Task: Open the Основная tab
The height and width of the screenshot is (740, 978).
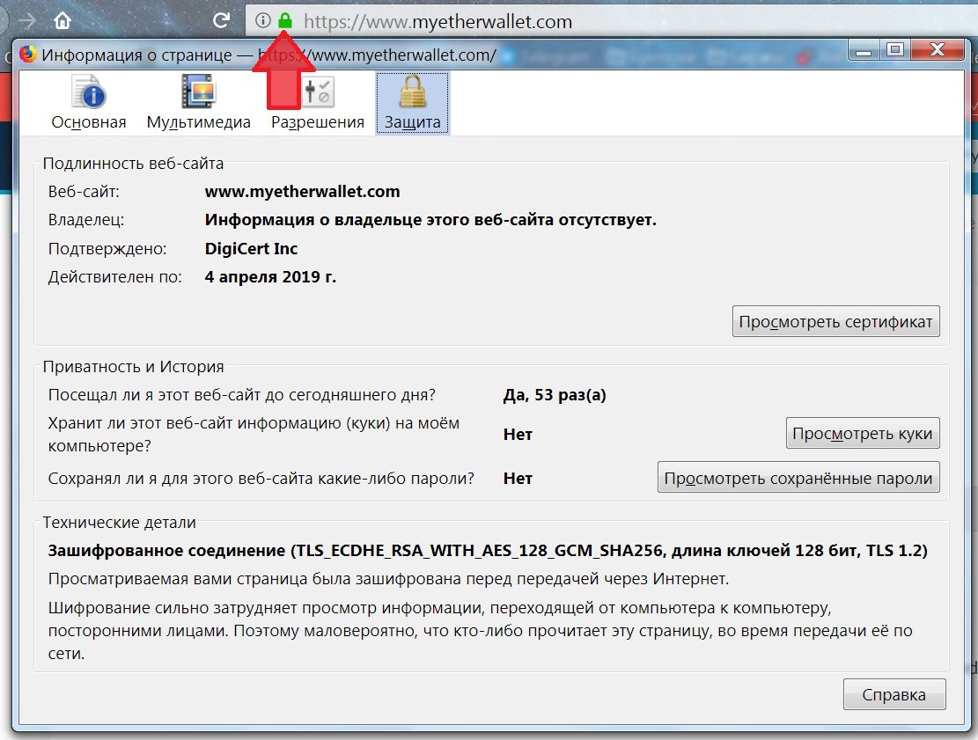Action: (89, 103)
